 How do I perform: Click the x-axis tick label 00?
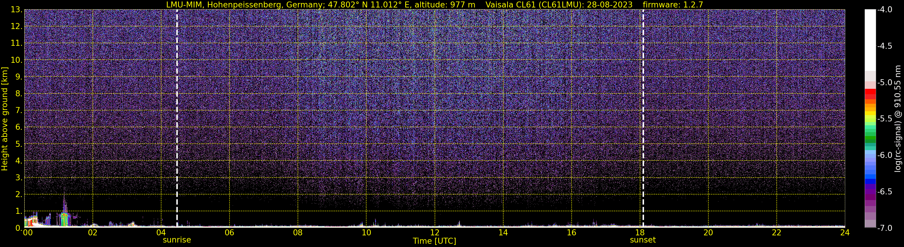pos(28,233)
